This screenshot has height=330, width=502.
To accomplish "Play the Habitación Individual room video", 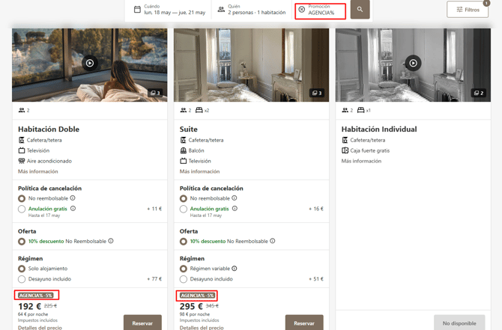I will (413, 63).
